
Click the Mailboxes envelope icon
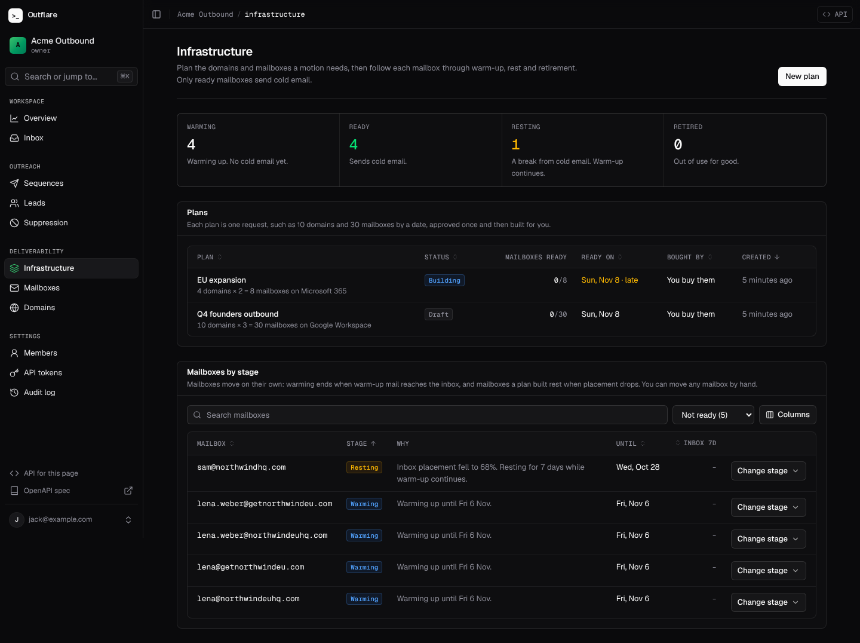click(14, 288)
